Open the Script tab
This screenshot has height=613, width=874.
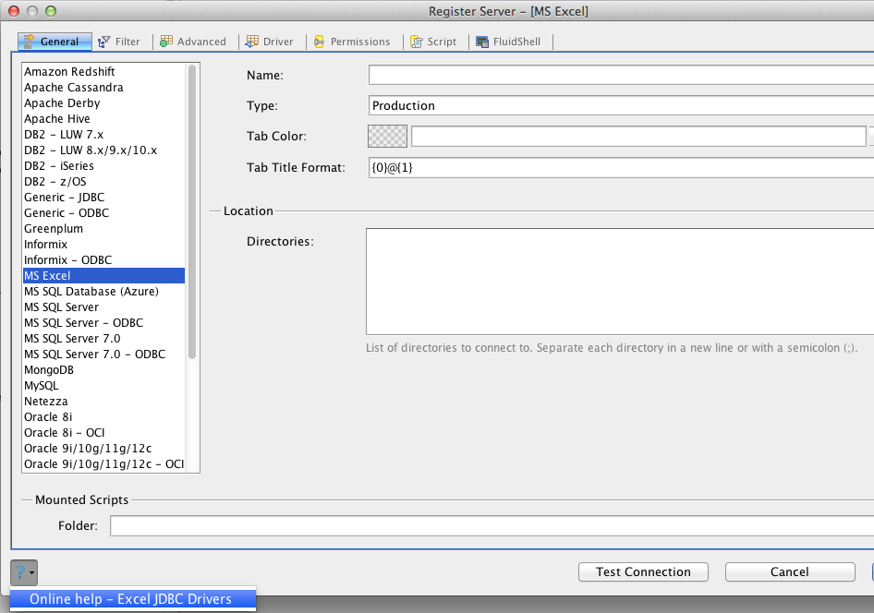pos(433,42)
